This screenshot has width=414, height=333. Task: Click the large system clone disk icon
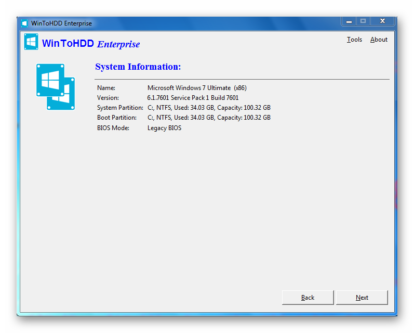tap(56, 87)
